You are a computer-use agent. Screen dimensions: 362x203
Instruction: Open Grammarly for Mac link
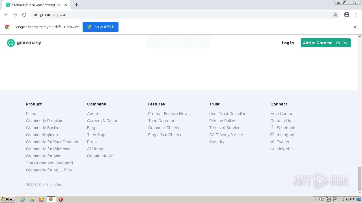coord(44,156)
